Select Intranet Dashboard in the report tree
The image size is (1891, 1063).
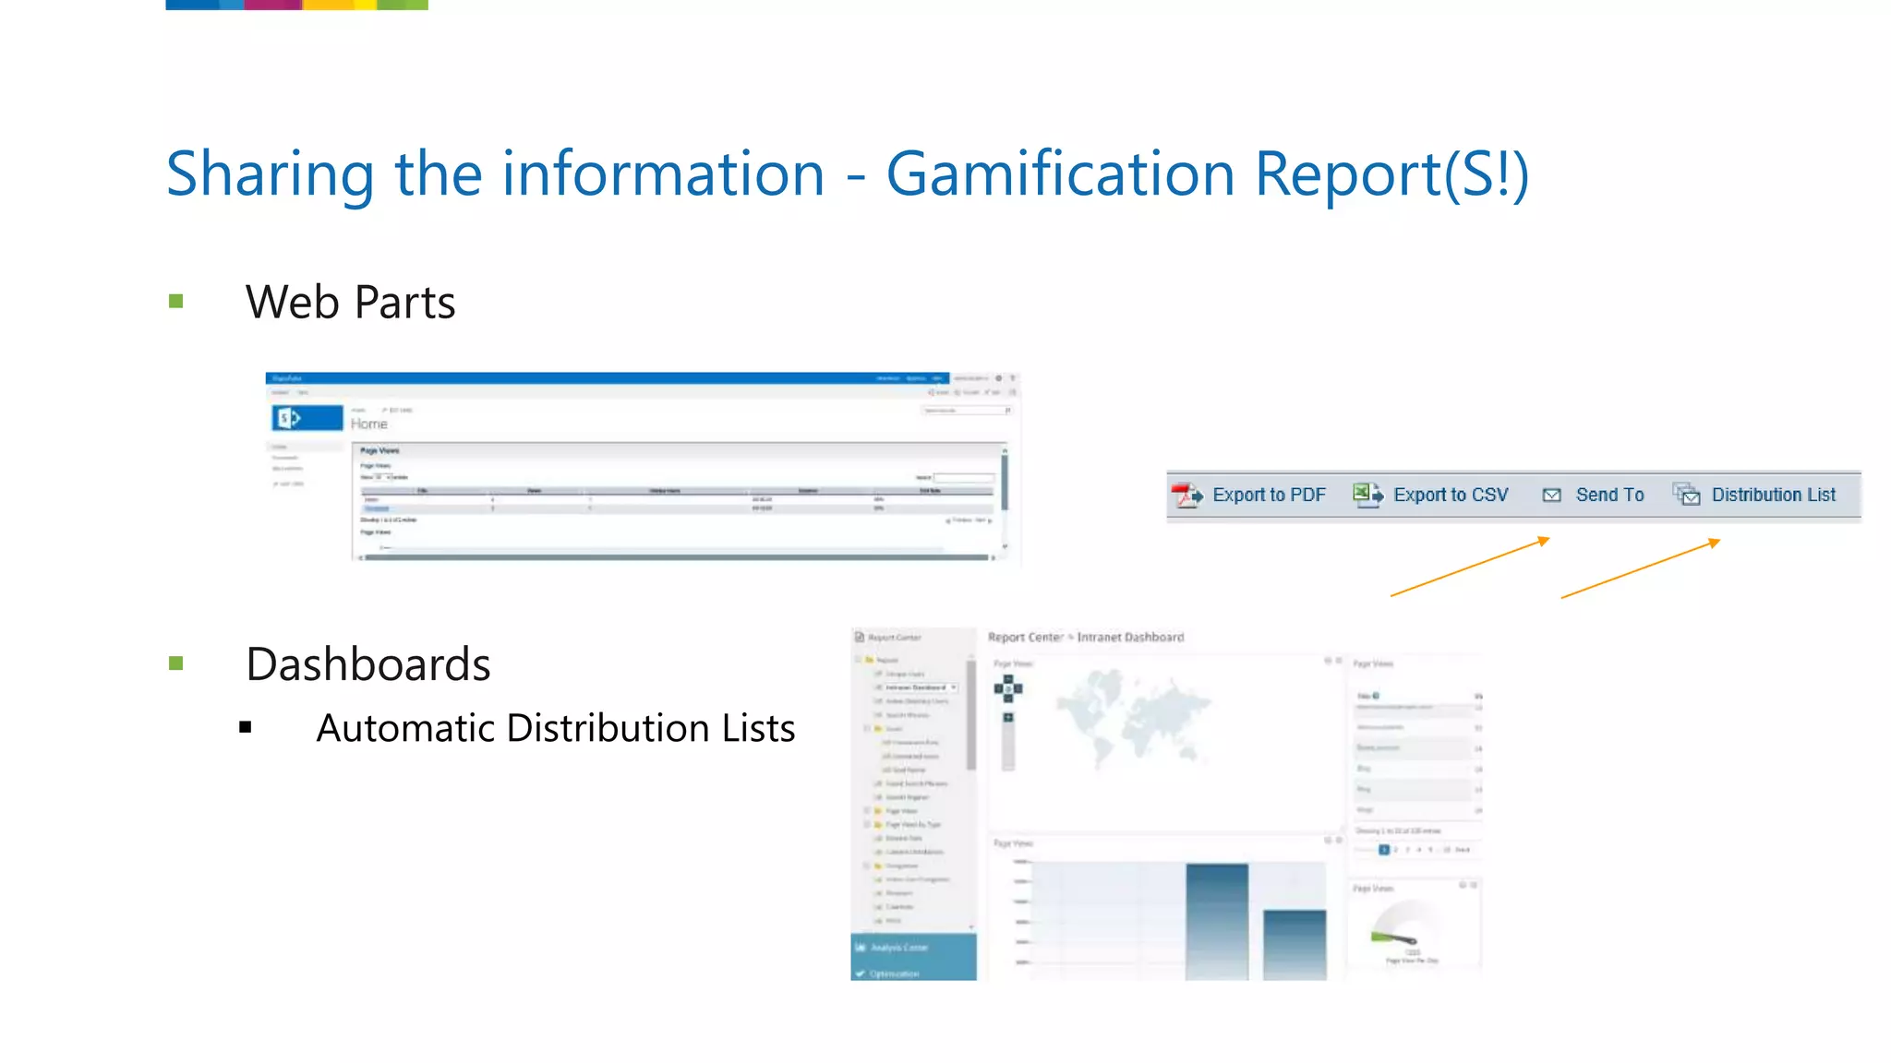pos(915,687)
